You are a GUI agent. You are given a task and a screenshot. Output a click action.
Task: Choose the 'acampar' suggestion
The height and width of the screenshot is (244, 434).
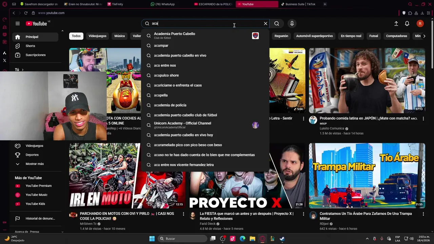coord(205,45)
